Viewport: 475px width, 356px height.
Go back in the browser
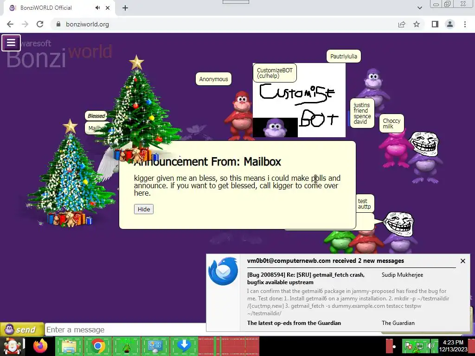[x=10, y=24]
